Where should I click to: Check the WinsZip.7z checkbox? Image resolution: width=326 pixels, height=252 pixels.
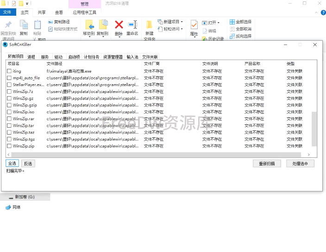(x=9, y=92)
